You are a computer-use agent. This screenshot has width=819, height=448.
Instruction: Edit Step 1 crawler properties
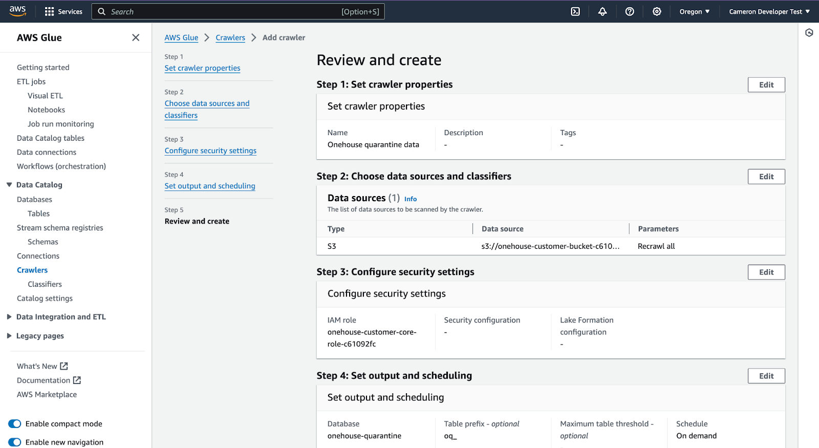tap(766, 85)
